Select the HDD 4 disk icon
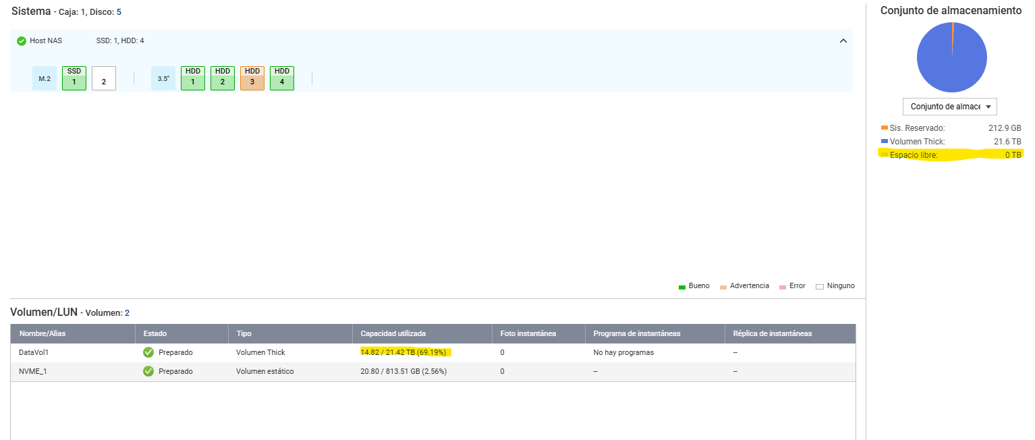 pyautogui.click(x=282, y=78)
